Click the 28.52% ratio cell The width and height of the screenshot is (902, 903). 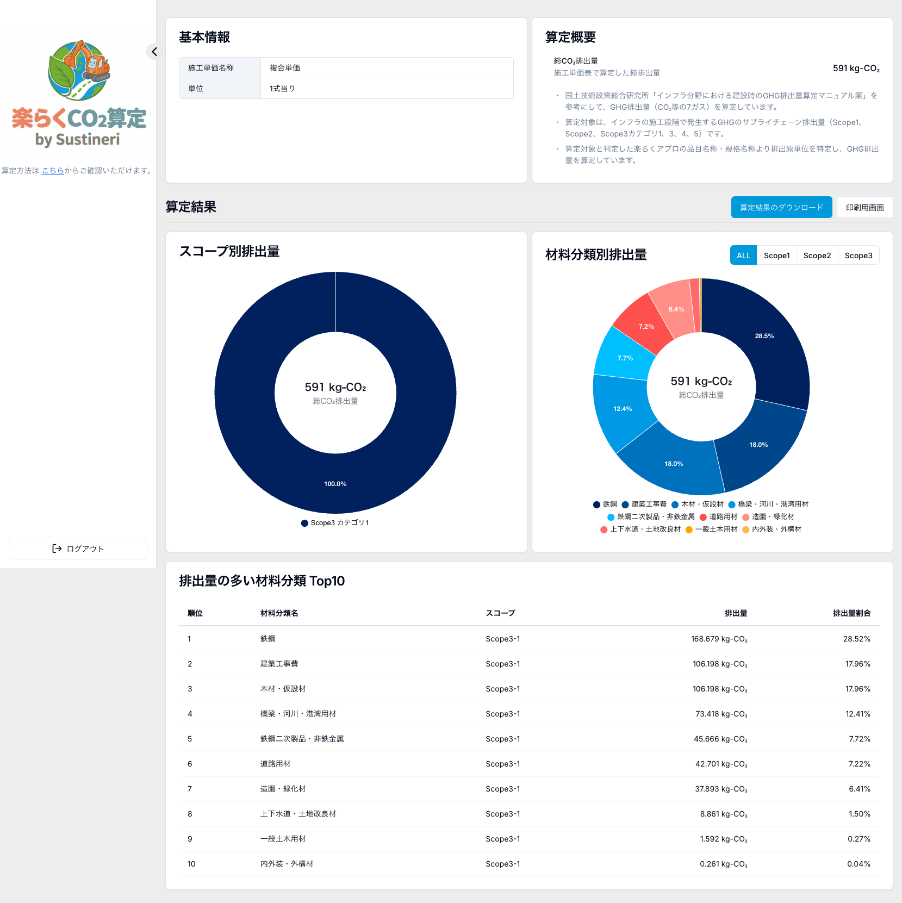pyautogui.click(x=856, y=639)
